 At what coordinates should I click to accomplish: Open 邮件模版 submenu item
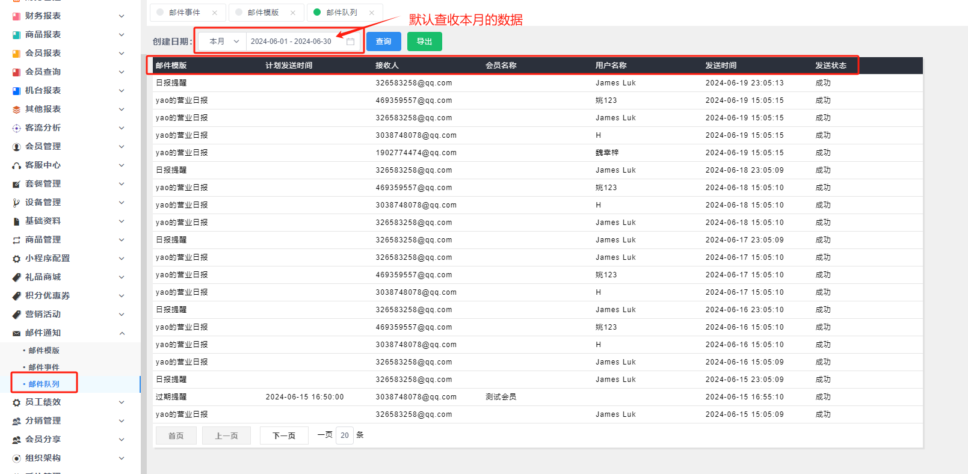44,351
